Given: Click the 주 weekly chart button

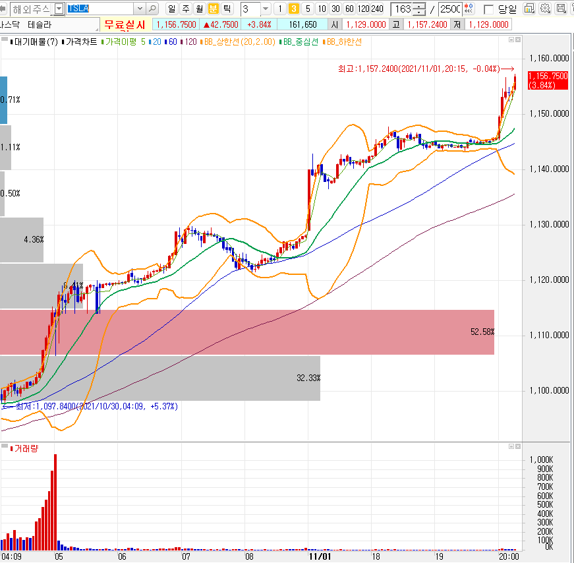Looking at the screenshot, I should click(186, 9).
